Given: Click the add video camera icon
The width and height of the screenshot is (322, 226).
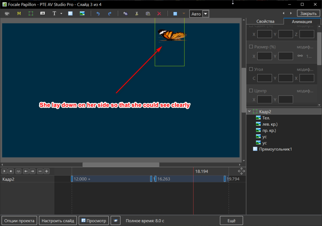Looking at the screenshot, I should (7, 14).
